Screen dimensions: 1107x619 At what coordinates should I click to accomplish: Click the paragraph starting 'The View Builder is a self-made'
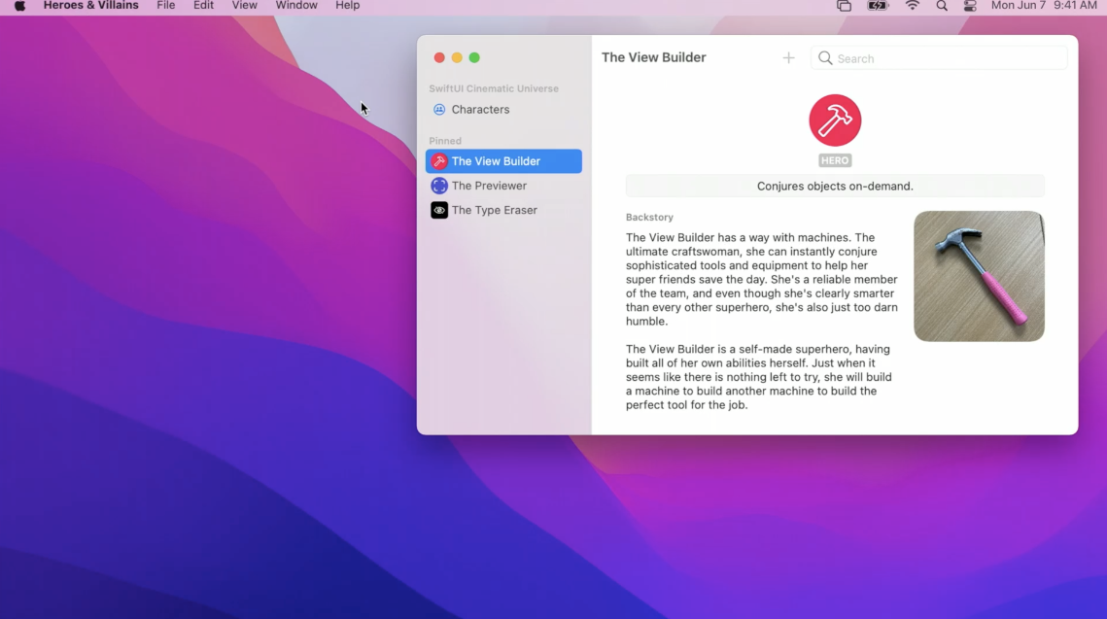pyautogui.click(x=759, y=377)
